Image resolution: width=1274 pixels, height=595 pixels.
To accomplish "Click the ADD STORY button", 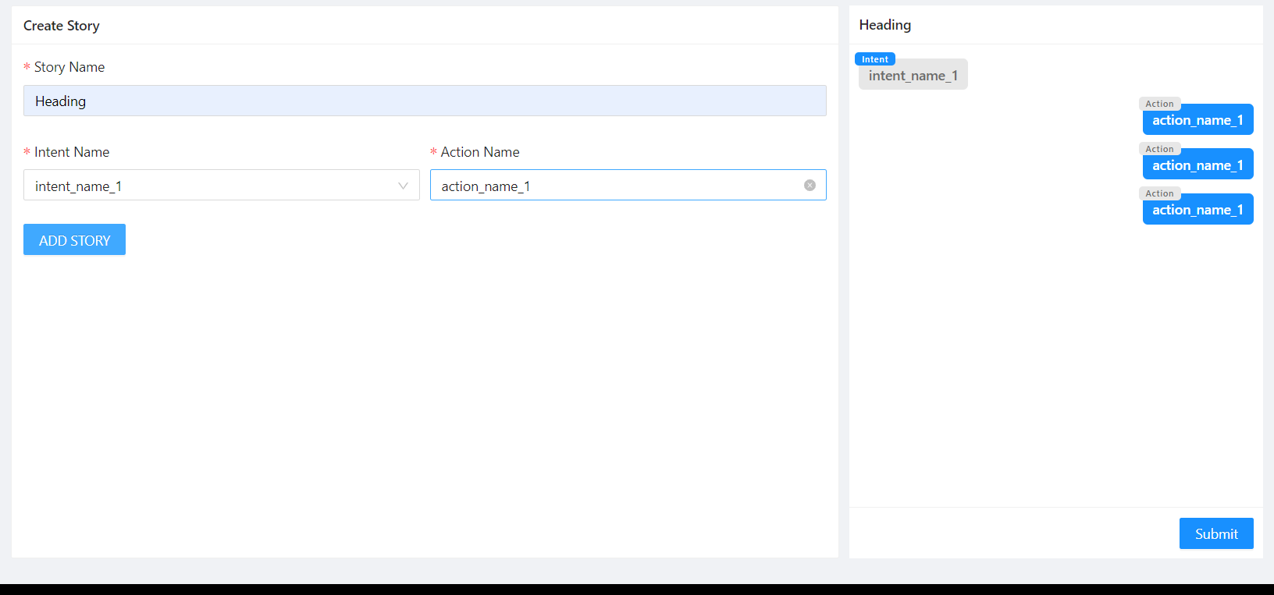I will (x=74, y=240).
